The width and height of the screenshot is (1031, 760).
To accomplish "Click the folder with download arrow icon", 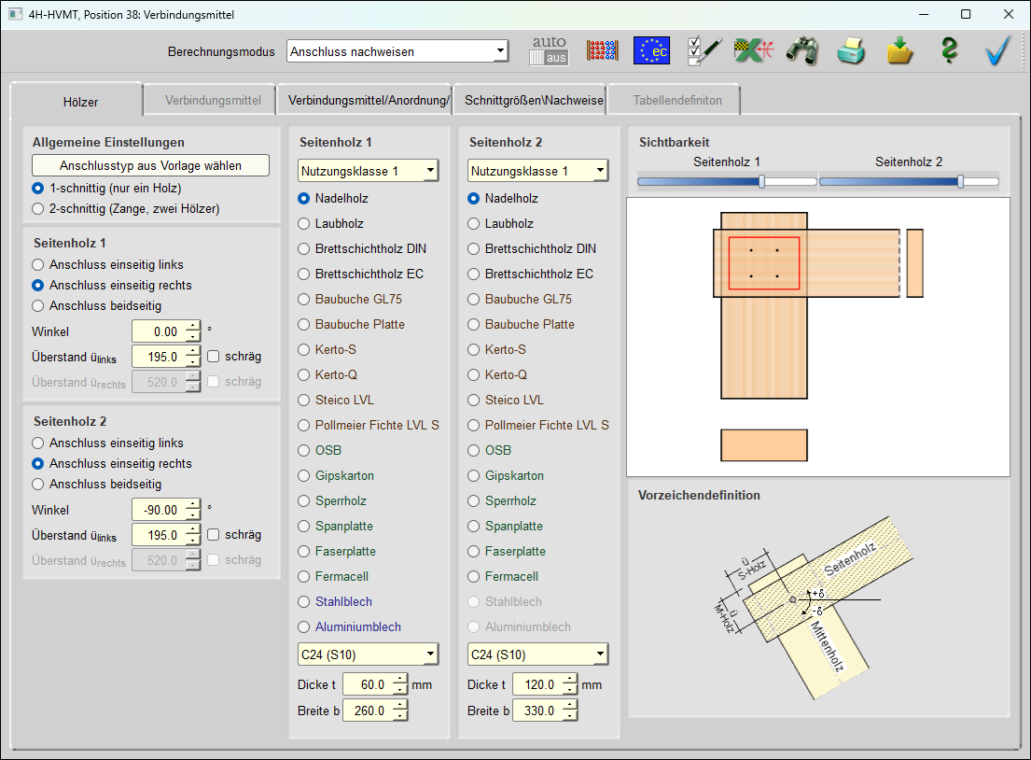I will [899, 50].
